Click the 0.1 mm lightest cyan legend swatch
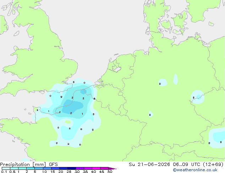Image resolution: width=225 pixels, height=173 pixels. pos(6,168)
